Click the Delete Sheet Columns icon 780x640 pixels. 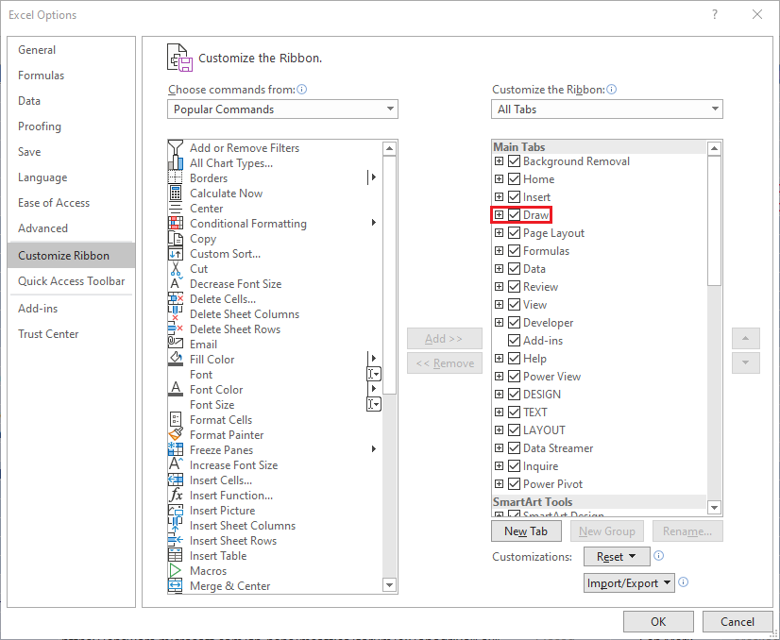point(175,313)
